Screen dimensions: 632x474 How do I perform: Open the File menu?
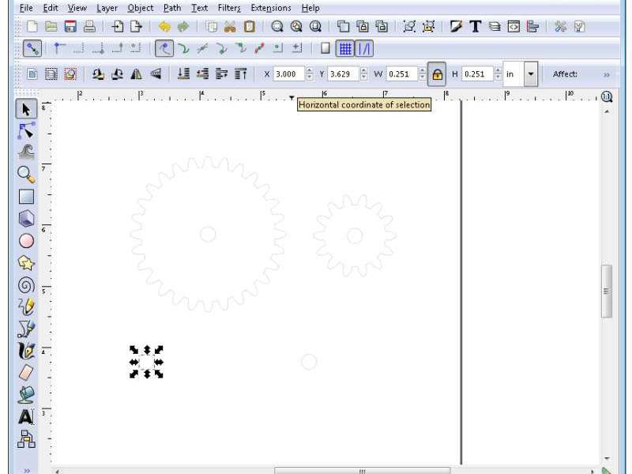click(26, 8)
